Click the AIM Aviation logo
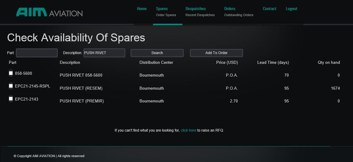Viewport: 353px width, 162px height. pos(49,12)
